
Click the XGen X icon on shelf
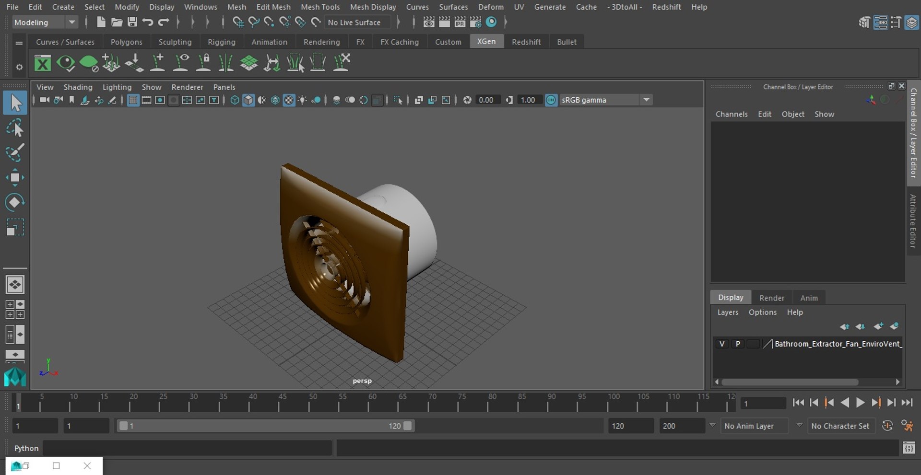click(x=43, y=63)
